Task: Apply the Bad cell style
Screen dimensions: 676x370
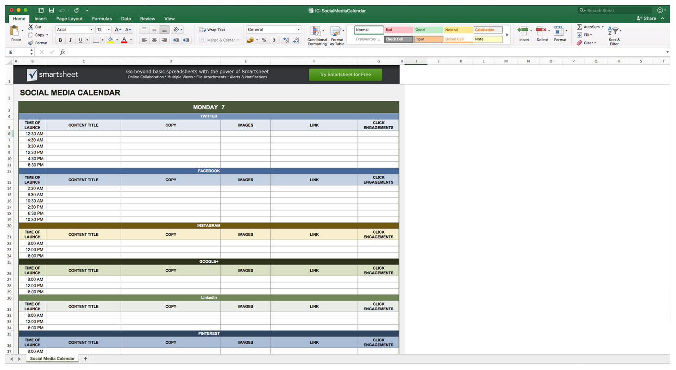Action: click(399, 30)
